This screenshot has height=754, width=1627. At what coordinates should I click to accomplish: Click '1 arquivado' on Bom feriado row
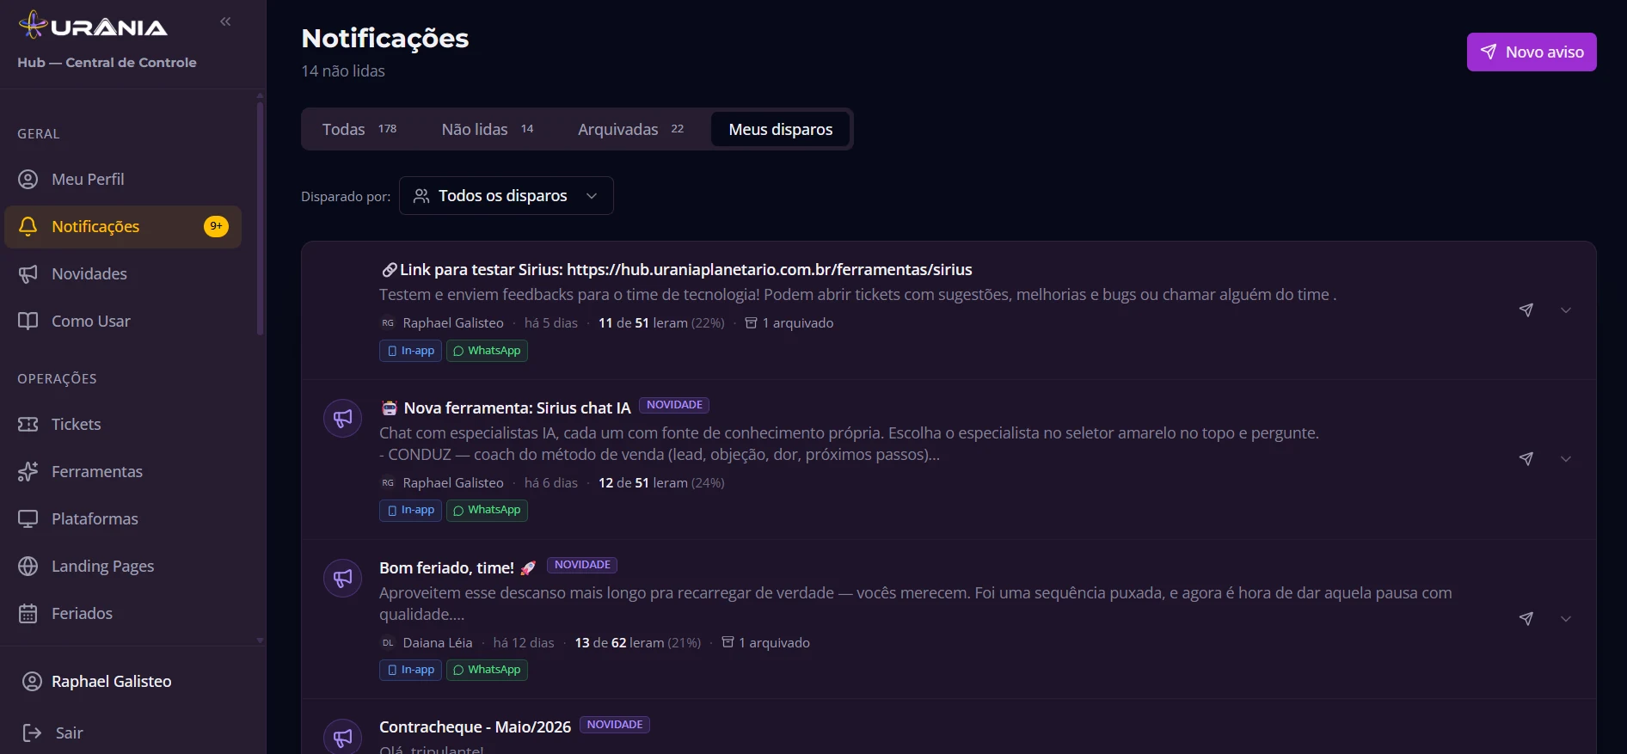tap(765, 642)
